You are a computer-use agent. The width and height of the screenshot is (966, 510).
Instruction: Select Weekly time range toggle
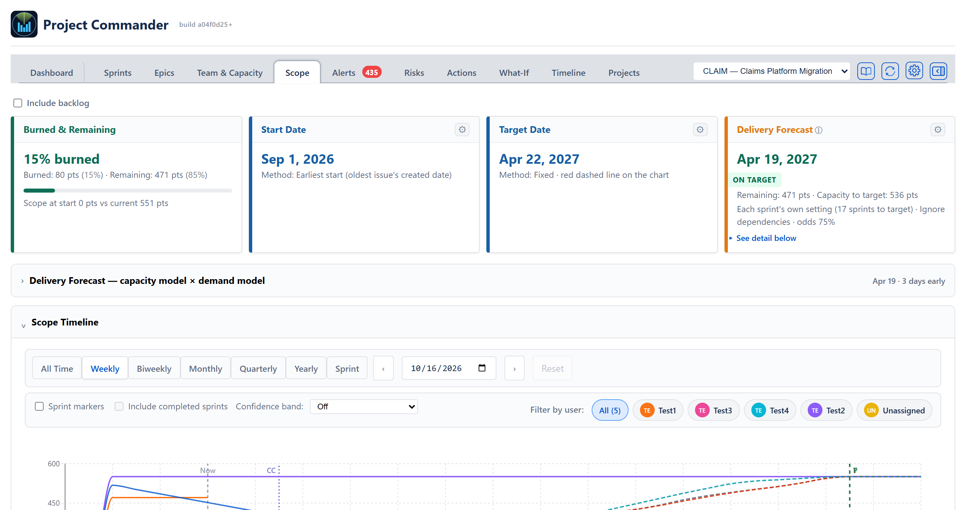coord(105,368)
